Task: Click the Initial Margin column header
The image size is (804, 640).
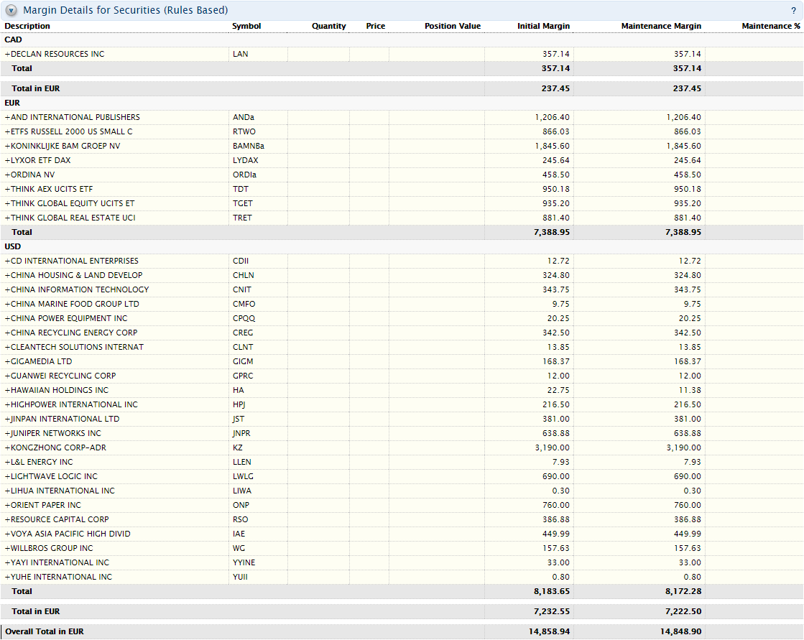Action: (x=543, y=26)
